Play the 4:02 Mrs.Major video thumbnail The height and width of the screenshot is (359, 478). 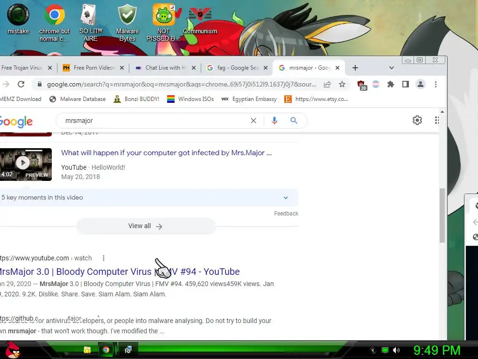tap(26, 164)
